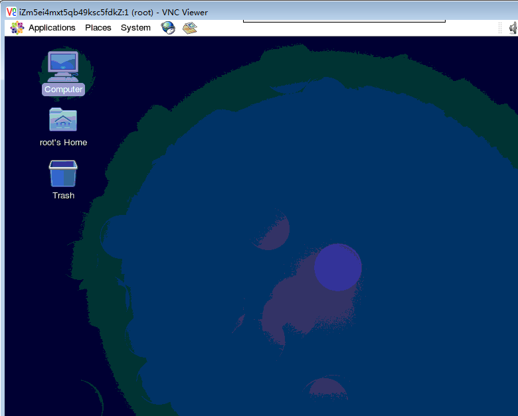Click the "root's Home" label text

point(64,142)
